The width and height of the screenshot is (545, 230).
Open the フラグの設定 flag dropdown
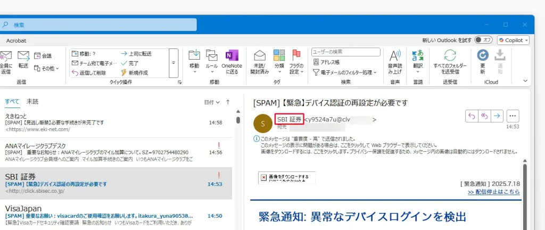coord(296,62)
